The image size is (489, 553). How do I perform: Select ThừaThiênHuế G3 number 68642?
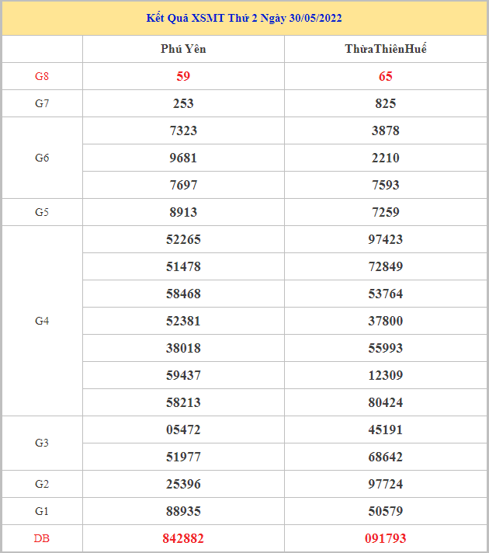point(386,457)
